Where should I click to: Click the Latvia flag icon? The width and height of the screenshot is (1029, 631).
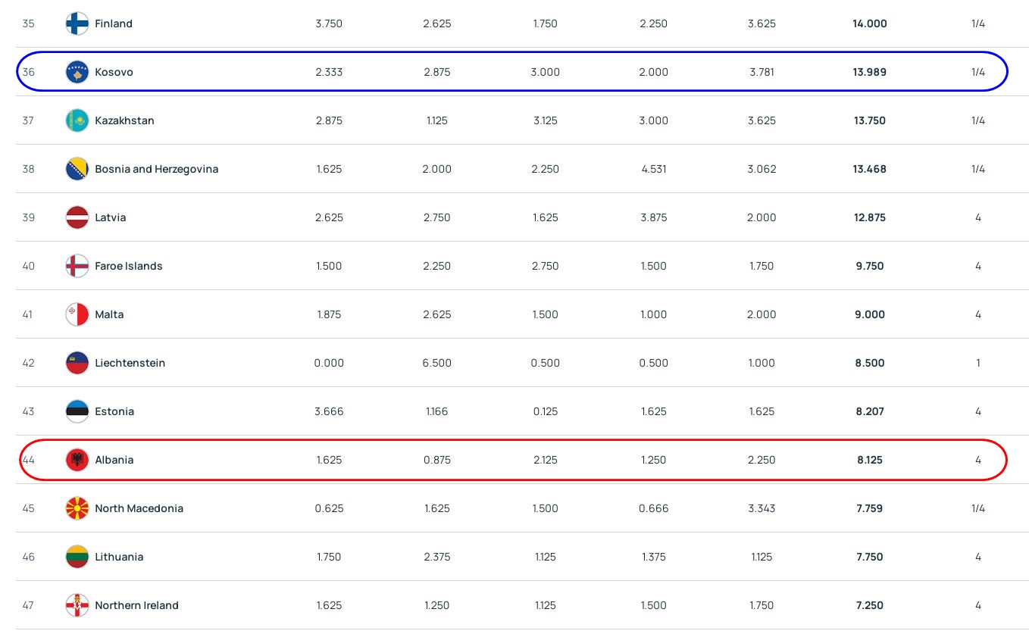pos(77,217)
